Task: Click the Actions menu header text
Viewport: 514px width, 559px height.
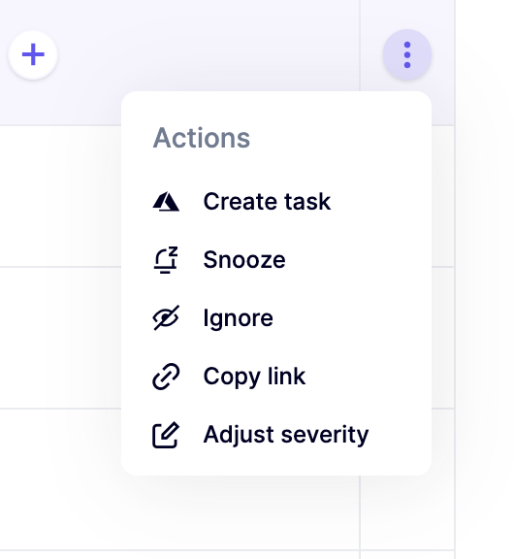Action: (202, 138)
